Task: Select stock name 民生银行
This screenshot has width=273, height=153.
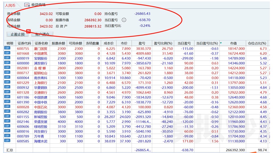Action: click(x=41, y=131)
